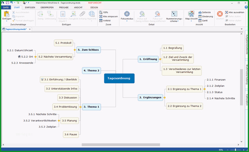Collapse the 5.2 Nächste Versammlung expander
This screenshot has height=152, width=249.
pyautogui.click(x=36, y=57)
